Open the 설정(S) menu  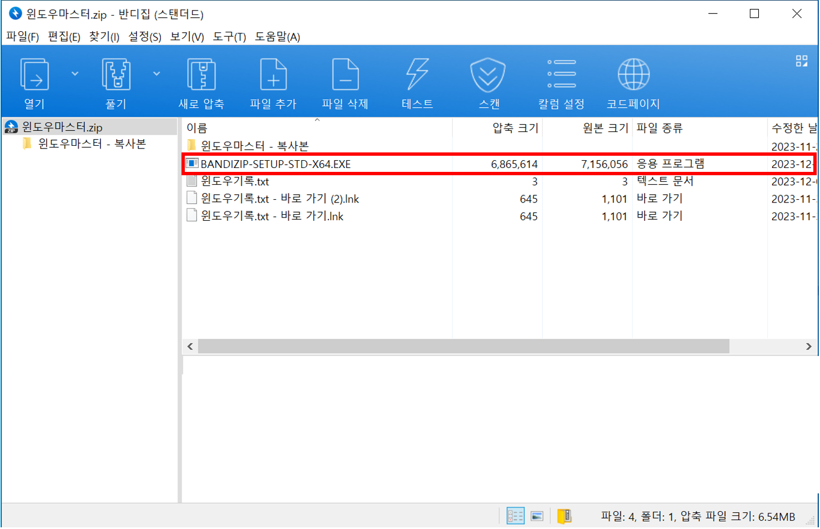(145, 37)
